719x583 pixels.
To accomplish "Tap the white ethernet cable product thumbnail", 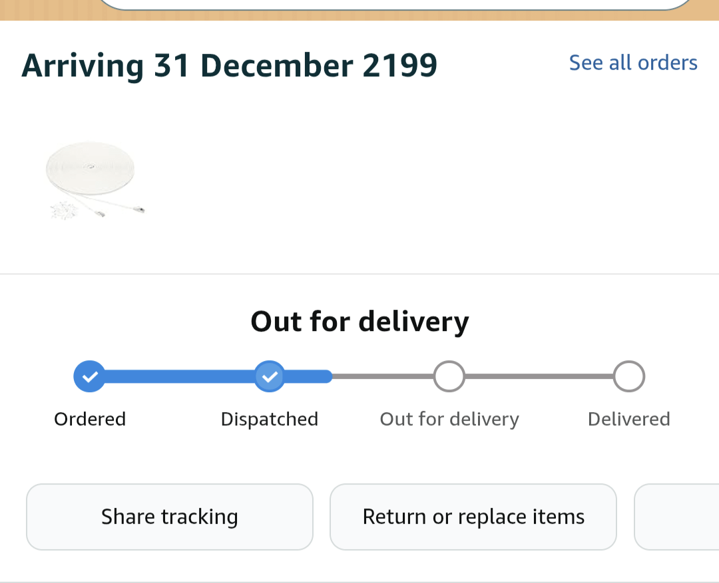I will coord(94,180).
